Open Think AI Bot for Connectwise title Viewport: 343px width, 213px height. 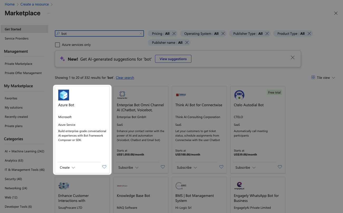point(199,105)
